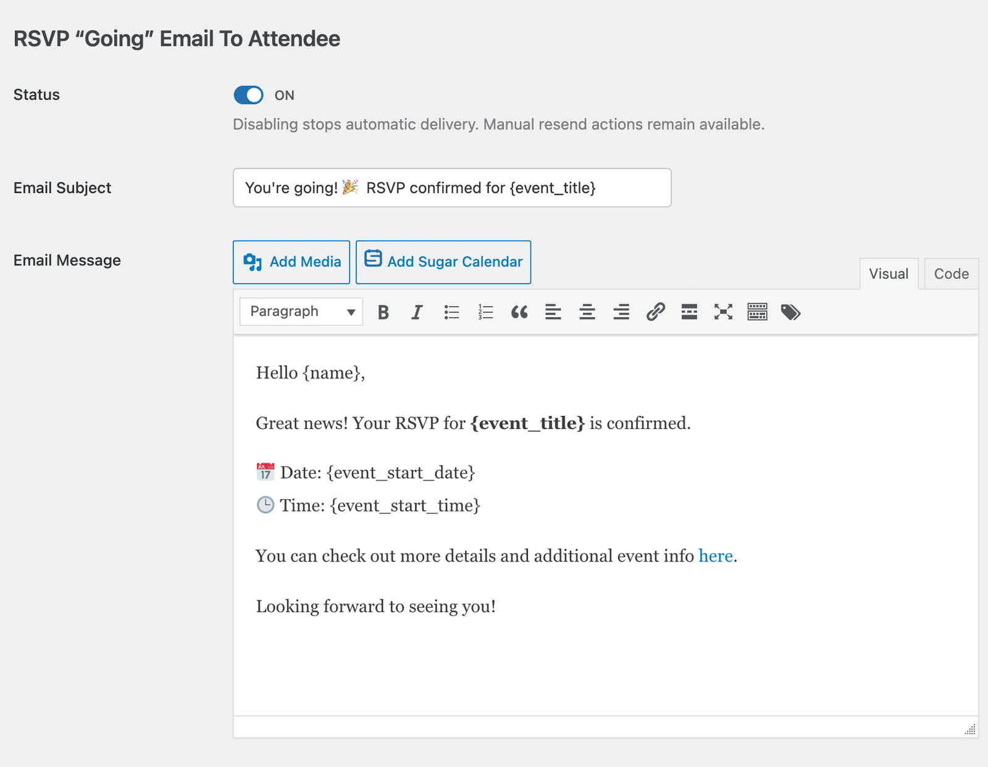This screenshot has height=767, width=988.
Task: Click the 'Disabling stops automatic delivery' help text
Action: 499,125
